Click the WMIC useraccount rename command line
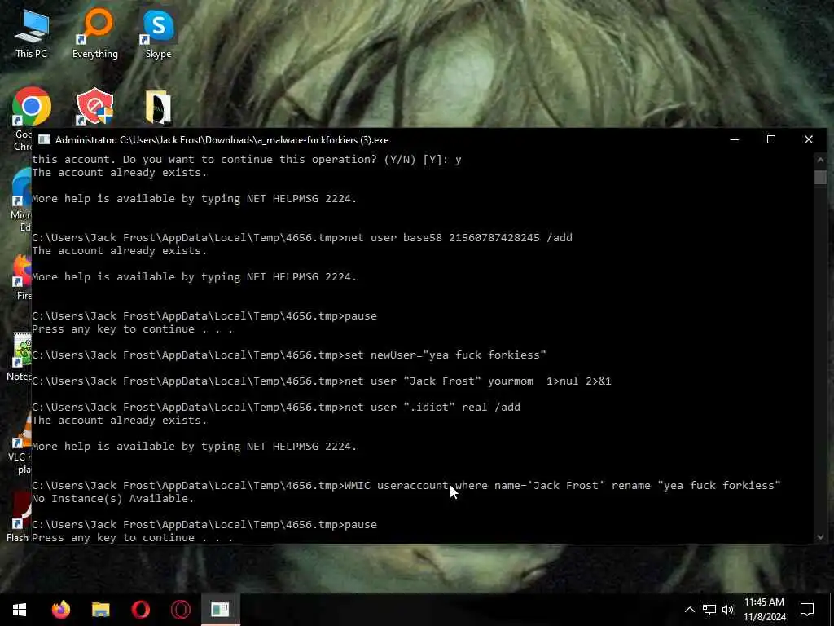 click(406, 486)
